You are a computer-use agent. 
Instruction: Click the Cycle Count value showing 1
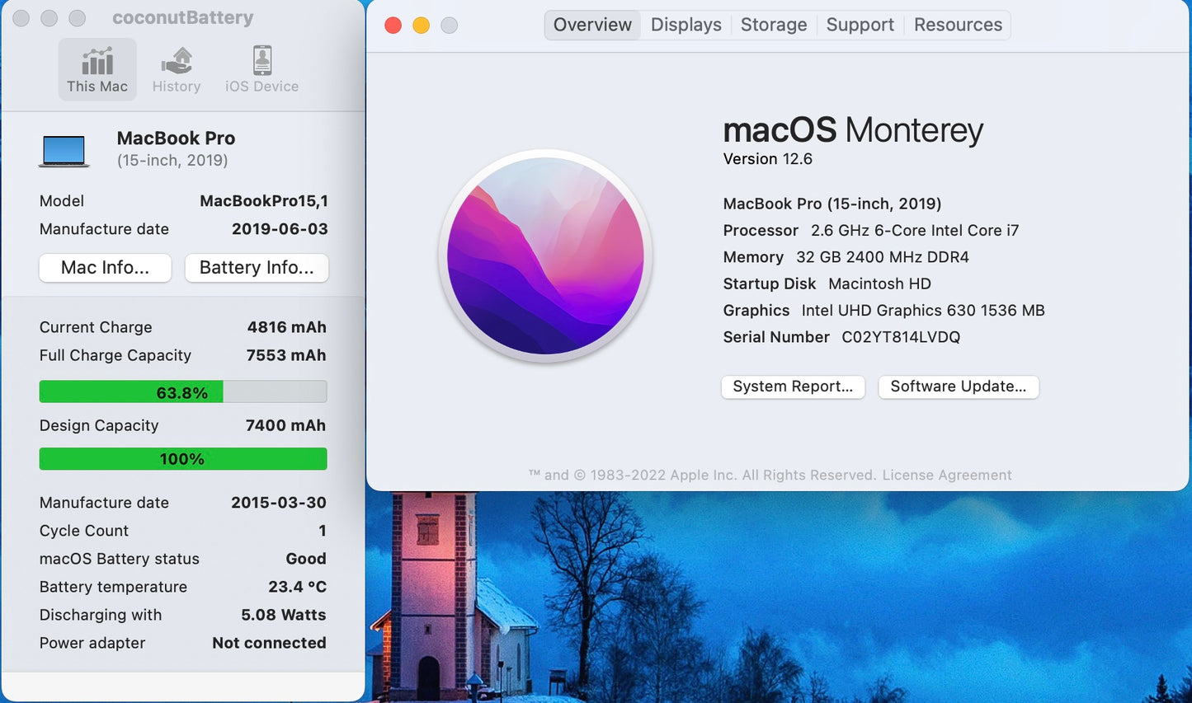pos(321,531)
